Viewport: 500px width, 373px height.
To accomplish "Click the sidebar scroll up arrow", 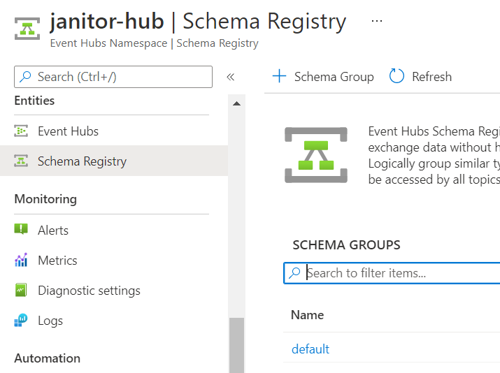I will click(x=236, y=103).
